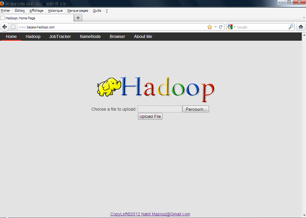Minimize the Firefox window
The image size is (306, 218).
click(x=281, y=2)
